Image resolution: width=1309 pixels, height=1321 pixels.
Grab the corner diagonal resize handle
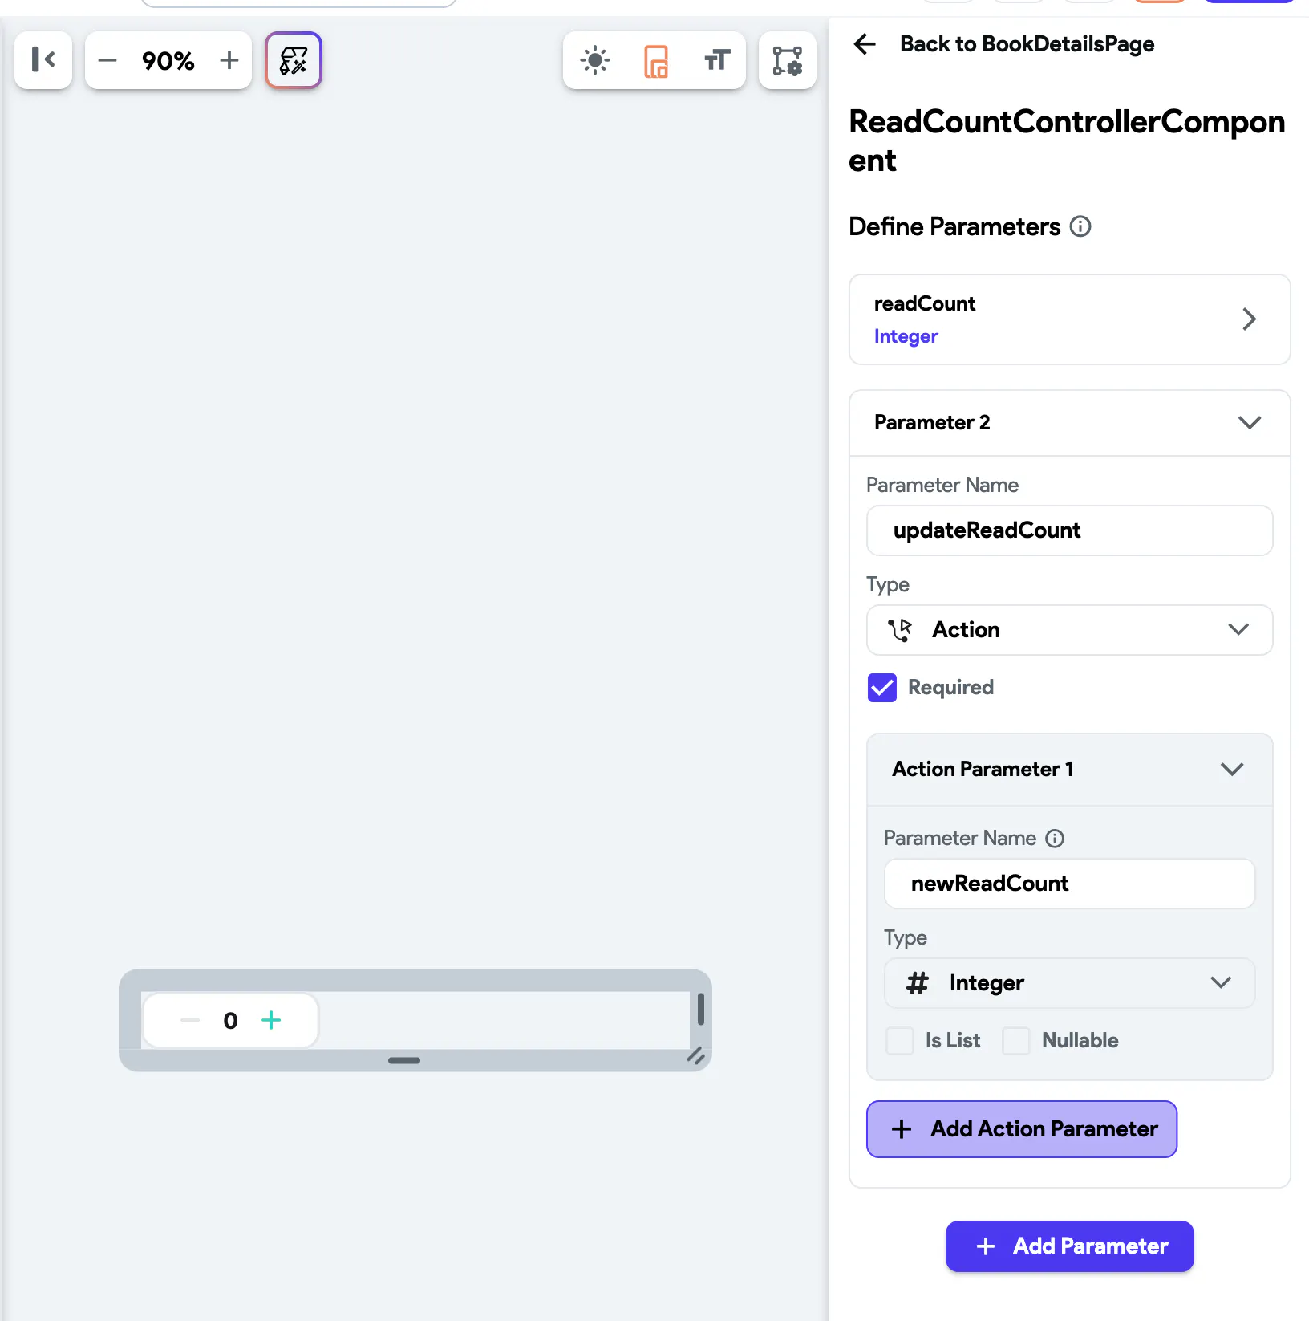click(x=695, y=1056)
